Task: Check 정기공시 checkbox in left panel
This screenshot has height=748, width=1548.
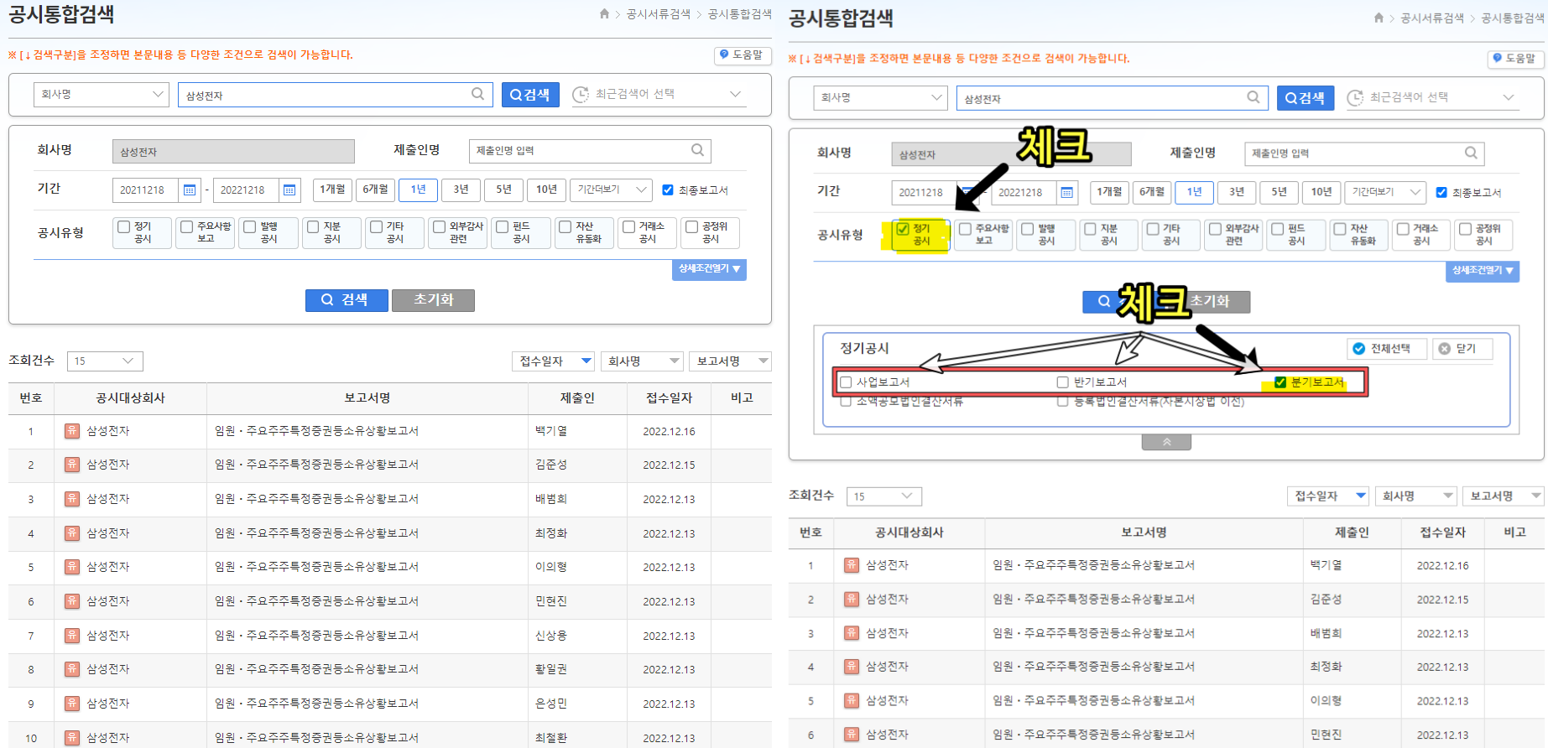Action: pos(124,226)
